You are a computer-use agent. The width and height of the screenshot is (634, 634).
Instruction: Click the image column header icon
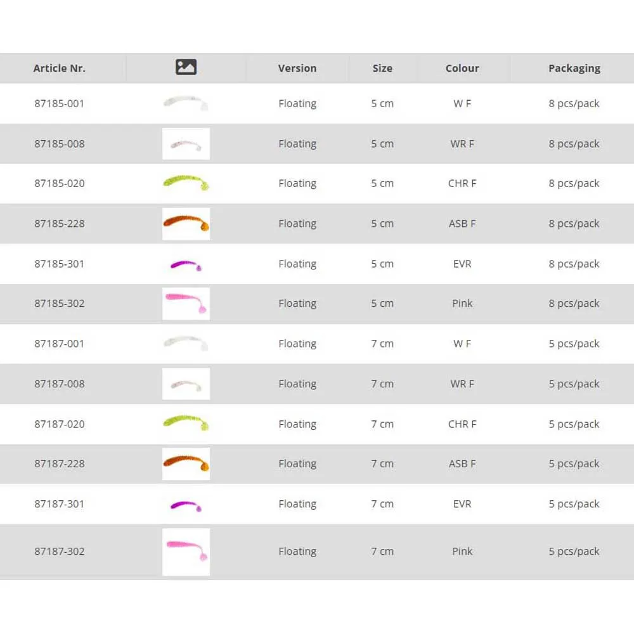pyautogui.click(x=186, y=67)
